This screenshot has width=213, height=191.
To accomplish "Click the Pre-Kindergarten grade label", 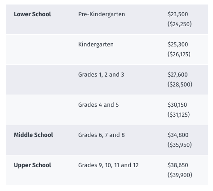I will tap(102, 14).
